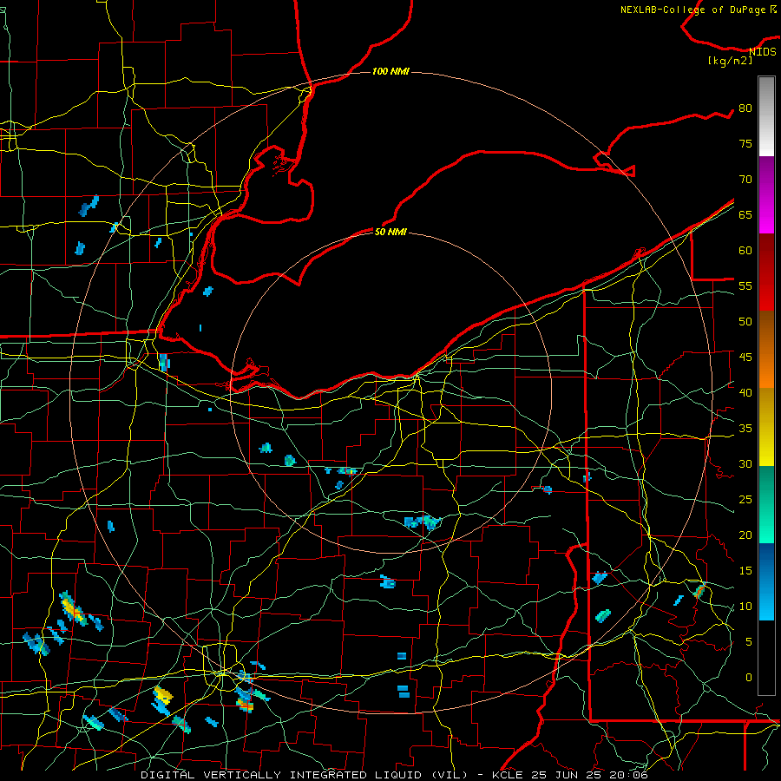Click the 50 value on the scale
This screenshot has height=781, width=781.
[745, 322]
